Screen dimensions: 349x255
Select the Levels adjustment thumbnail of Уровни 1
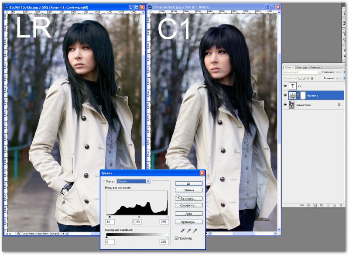pos(292,95)
